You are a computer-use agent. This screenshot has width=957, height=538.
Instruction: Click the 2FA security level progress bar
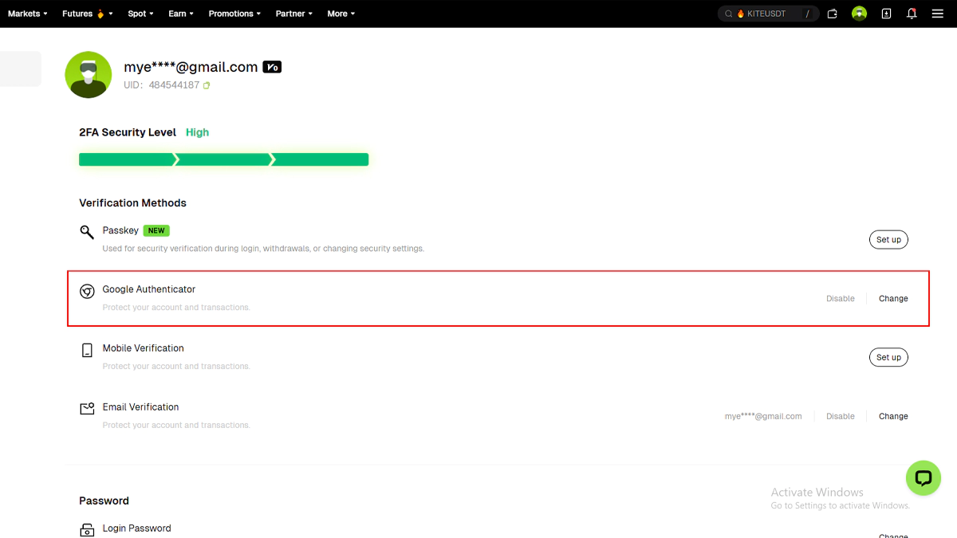point(223,160)
